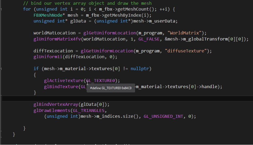Click the "getMeshByIndex" method call
The image size is (253, 145).
(123, 15)
